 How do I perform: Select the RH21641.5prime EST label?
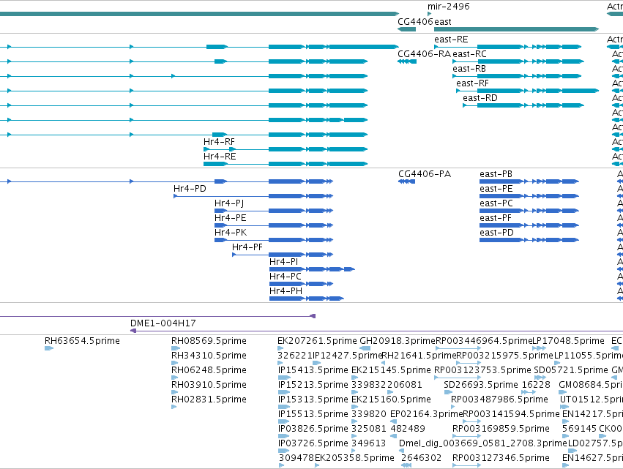coord(419,356)
